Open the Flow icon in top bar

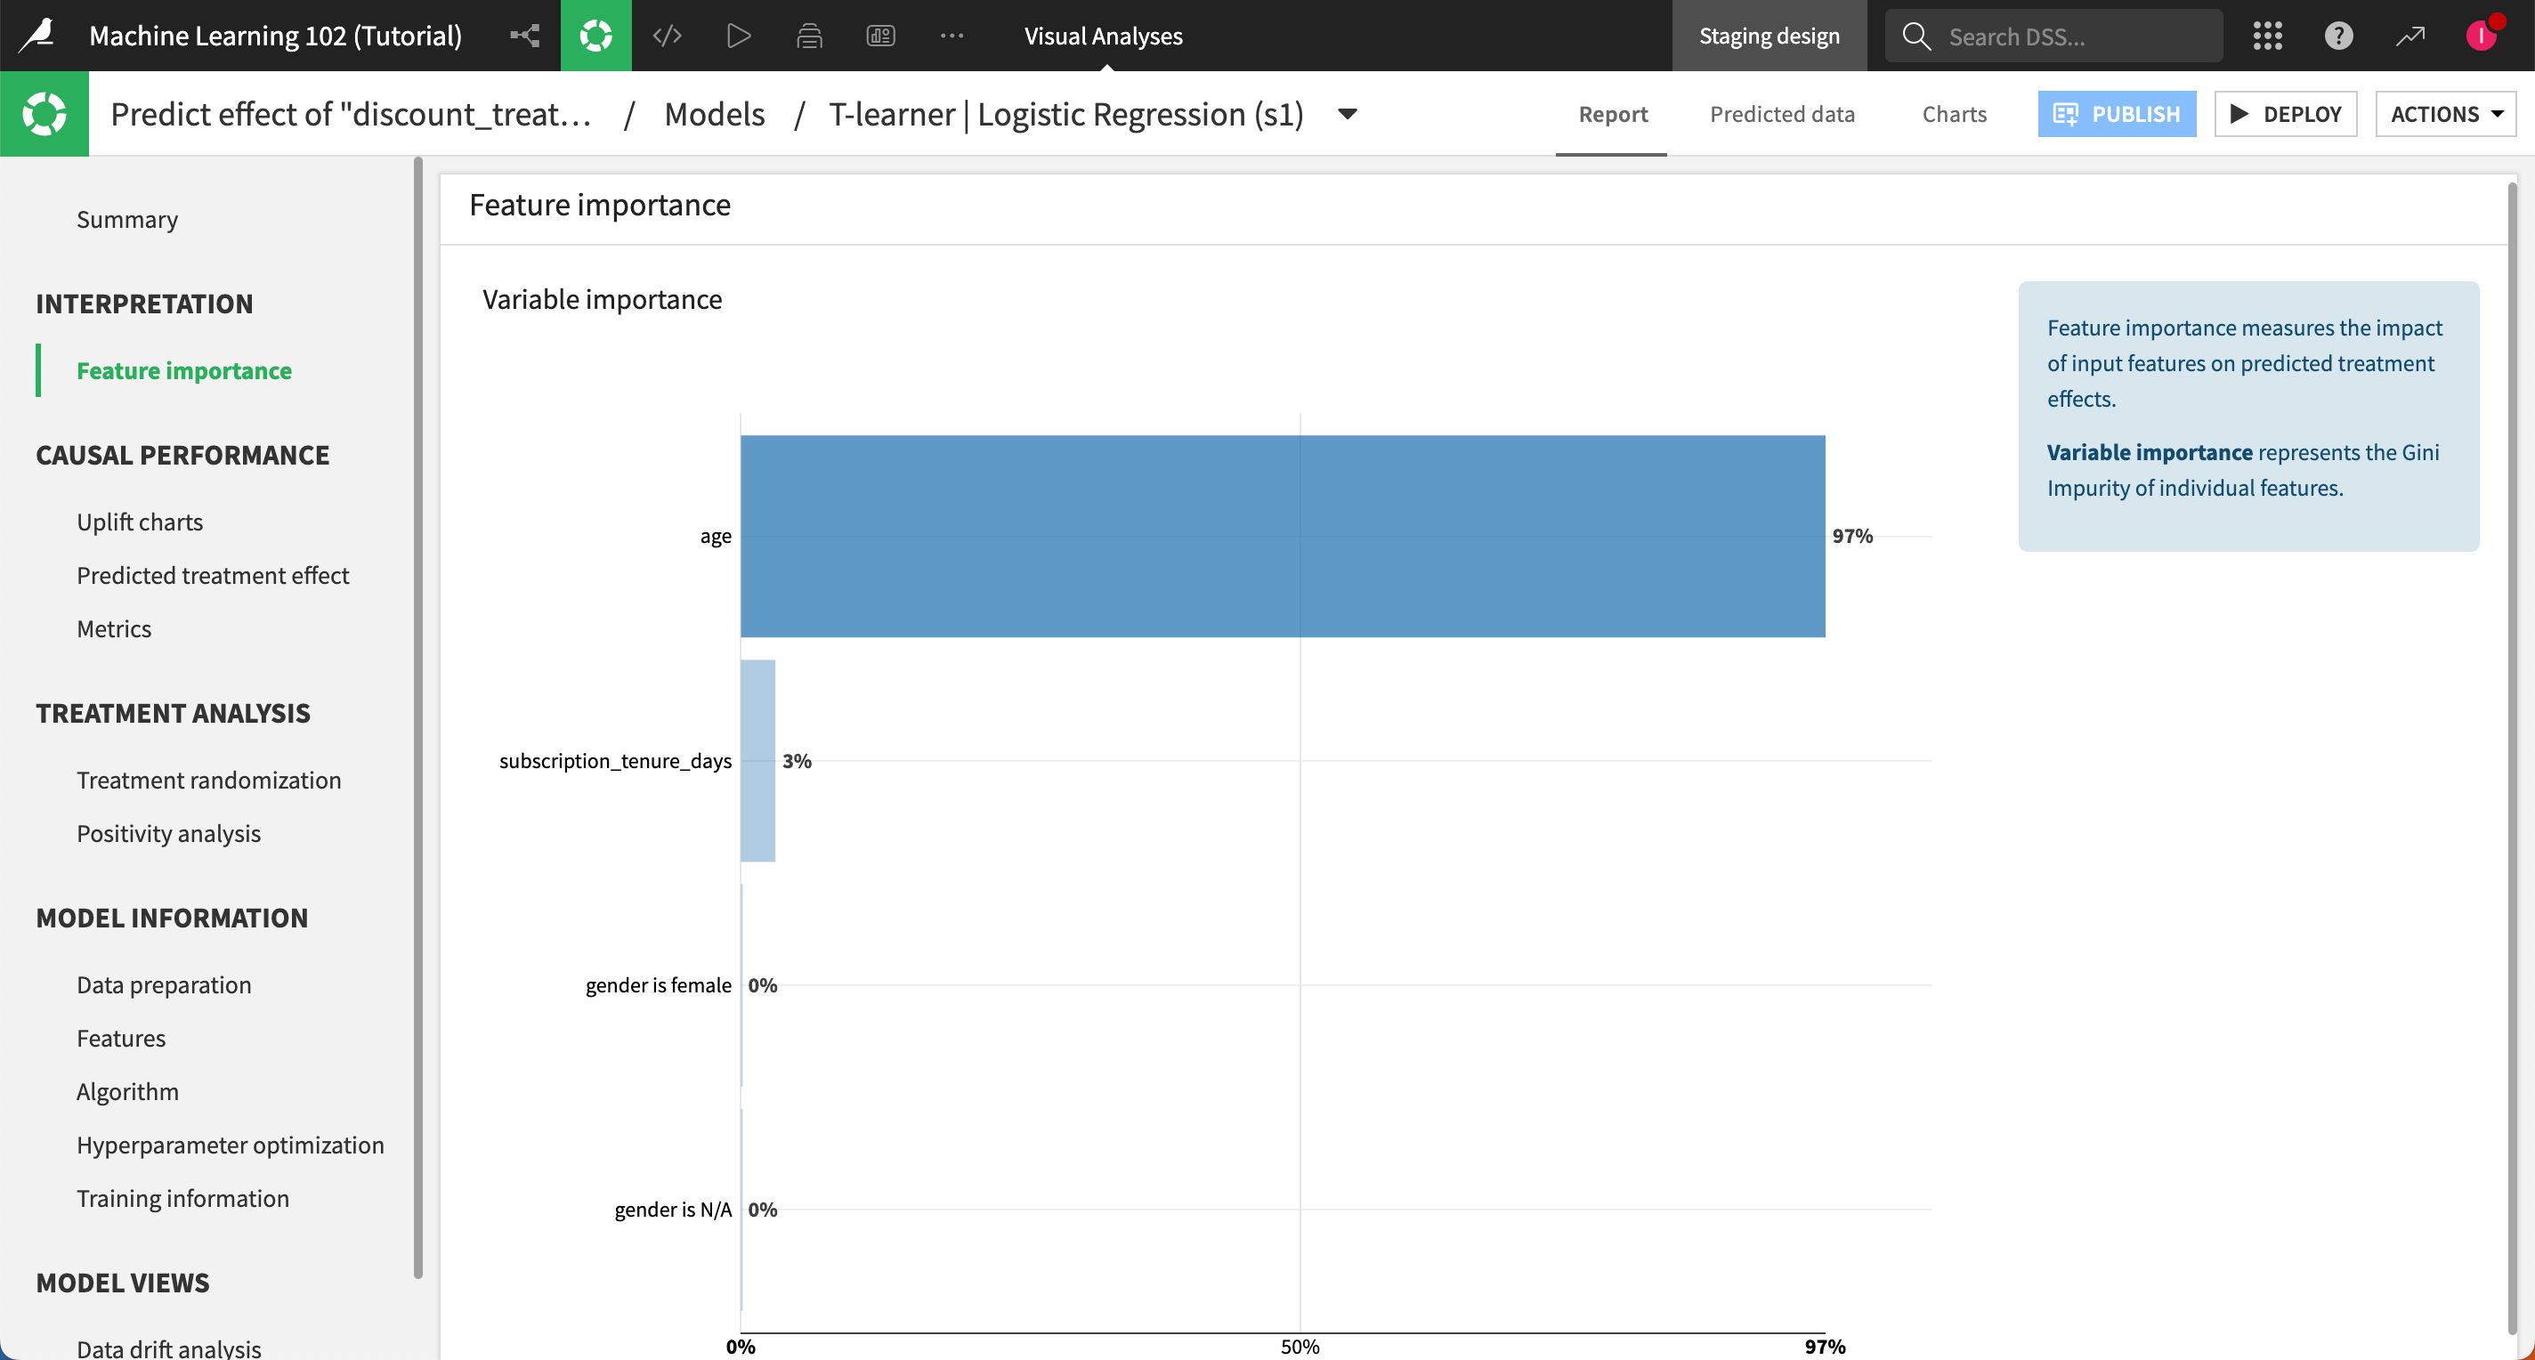(x=524, y=36)
